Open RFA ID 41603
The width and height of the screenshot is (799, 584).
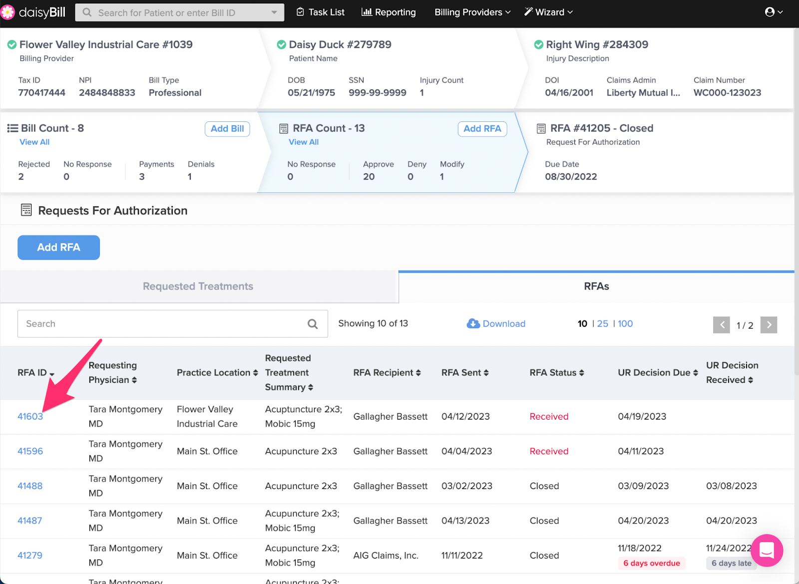point(30,417)
